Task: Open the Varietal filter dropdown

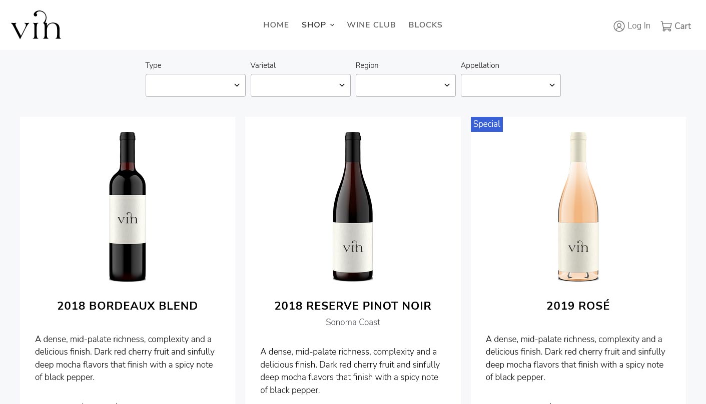Action: tap(300, 85)
